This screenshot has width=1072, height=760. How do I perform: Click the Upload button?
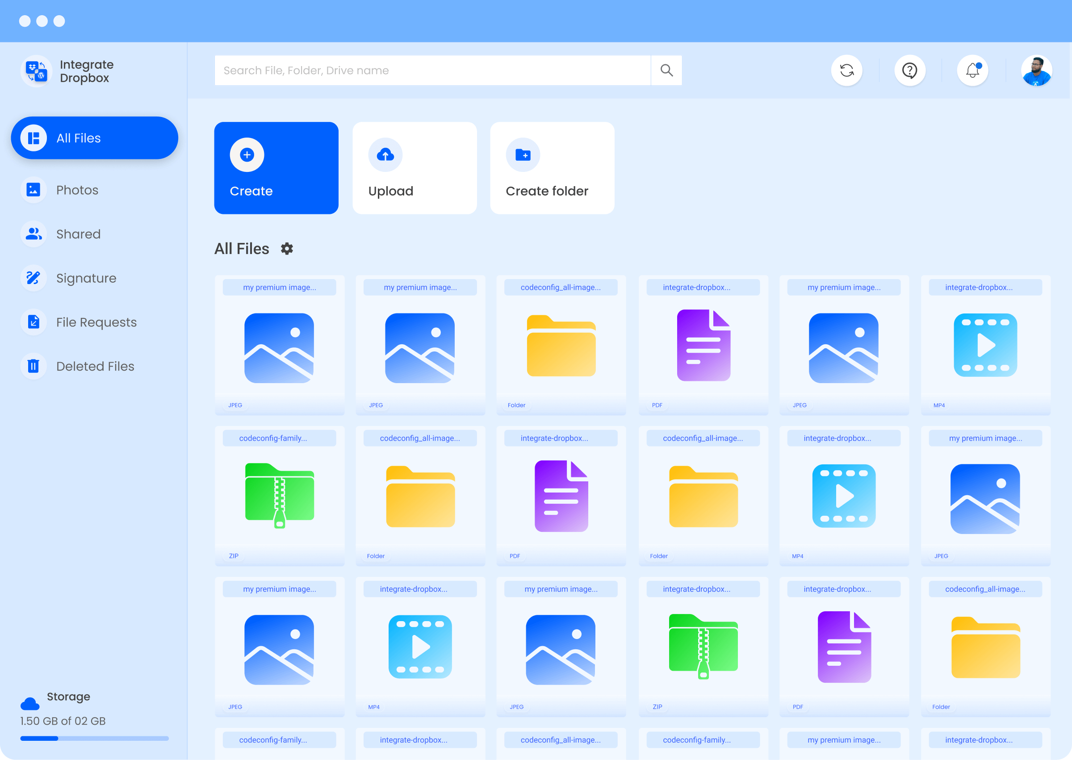(x=415, y=168)
